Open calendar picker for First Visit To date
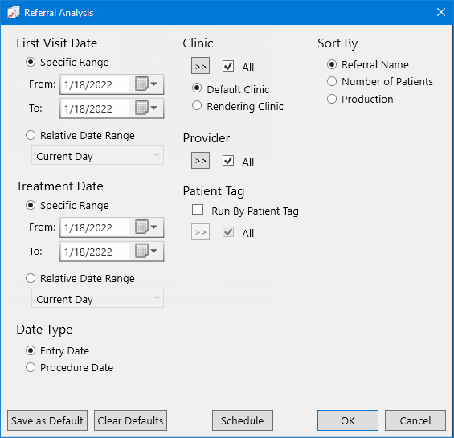Screen dimensions: 454x438 tap(146, 108)
